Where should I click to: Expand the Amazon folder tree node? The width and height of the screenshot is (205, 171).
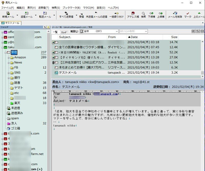click(9, 58)
